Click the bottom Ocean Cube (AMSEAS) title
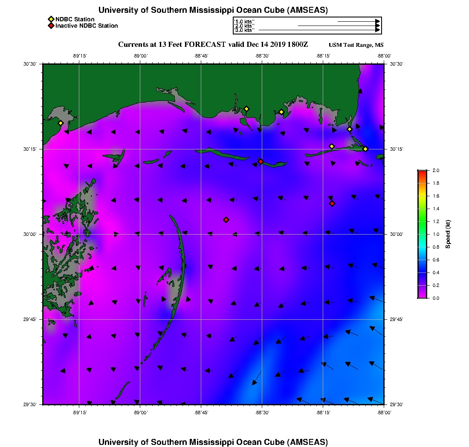The height and width of the screenshot is (447, 469). tap(213, 441)
